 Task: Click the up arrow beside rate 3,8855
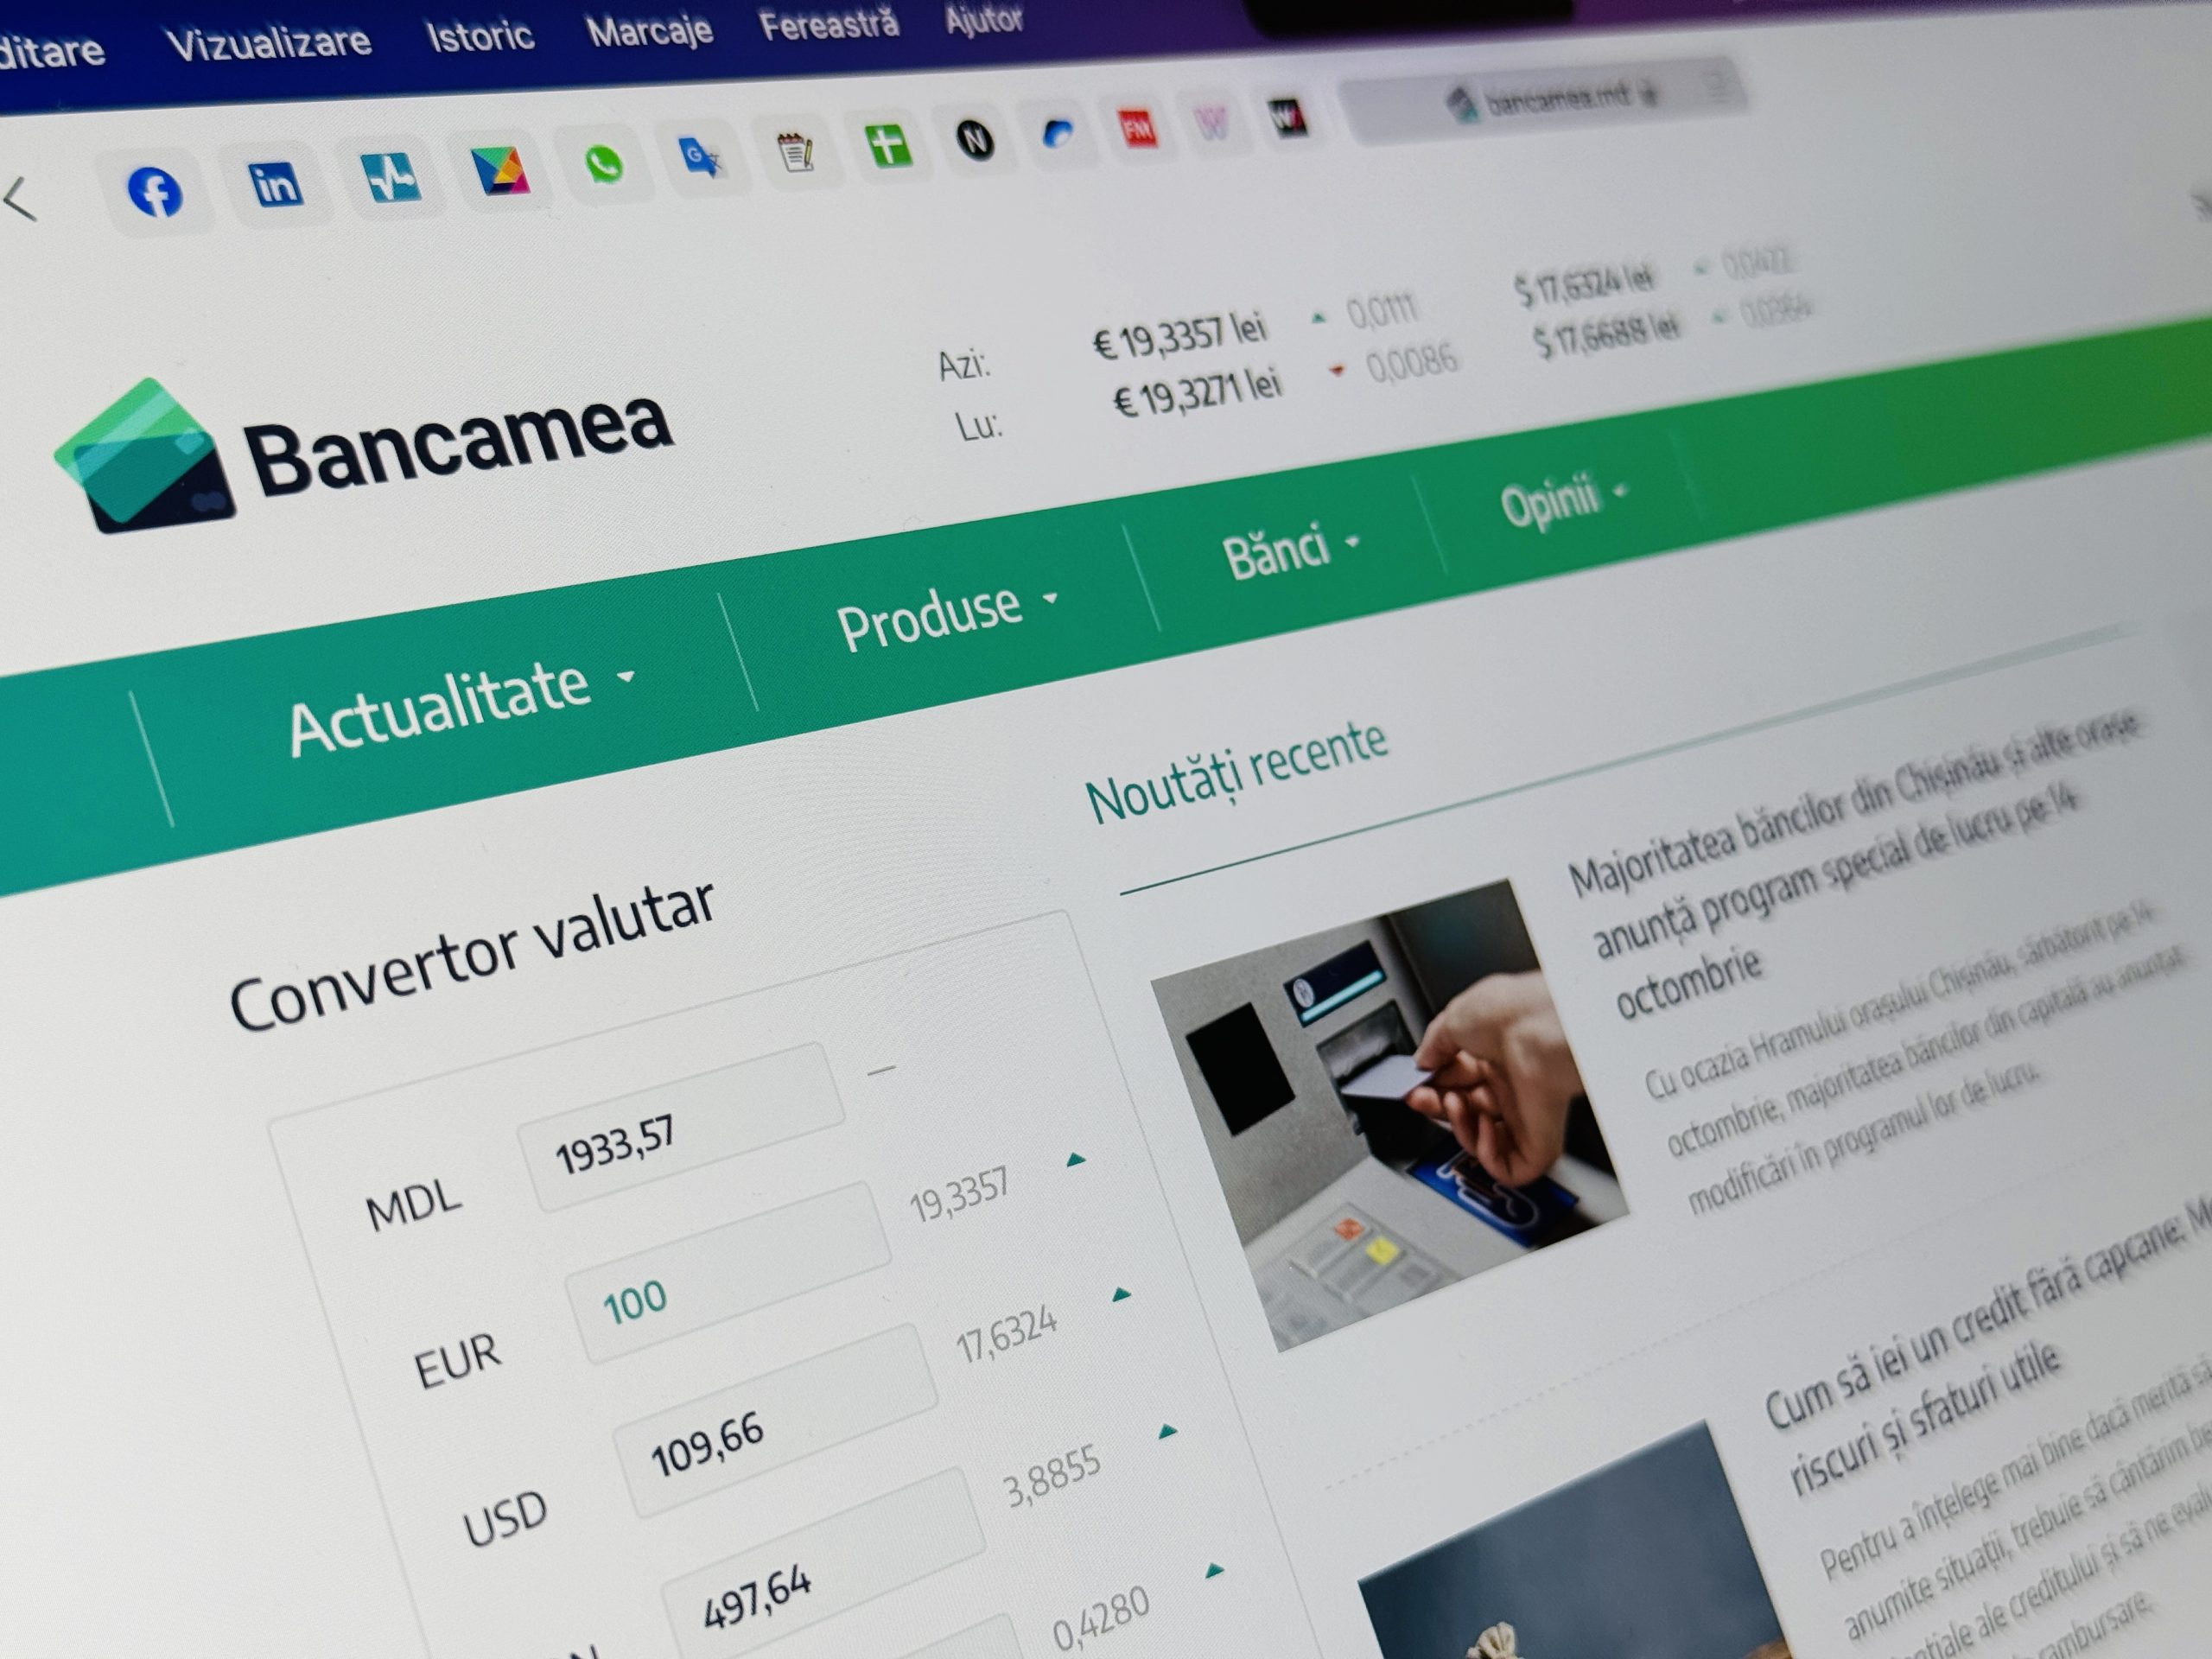tap(1167, 1432)
